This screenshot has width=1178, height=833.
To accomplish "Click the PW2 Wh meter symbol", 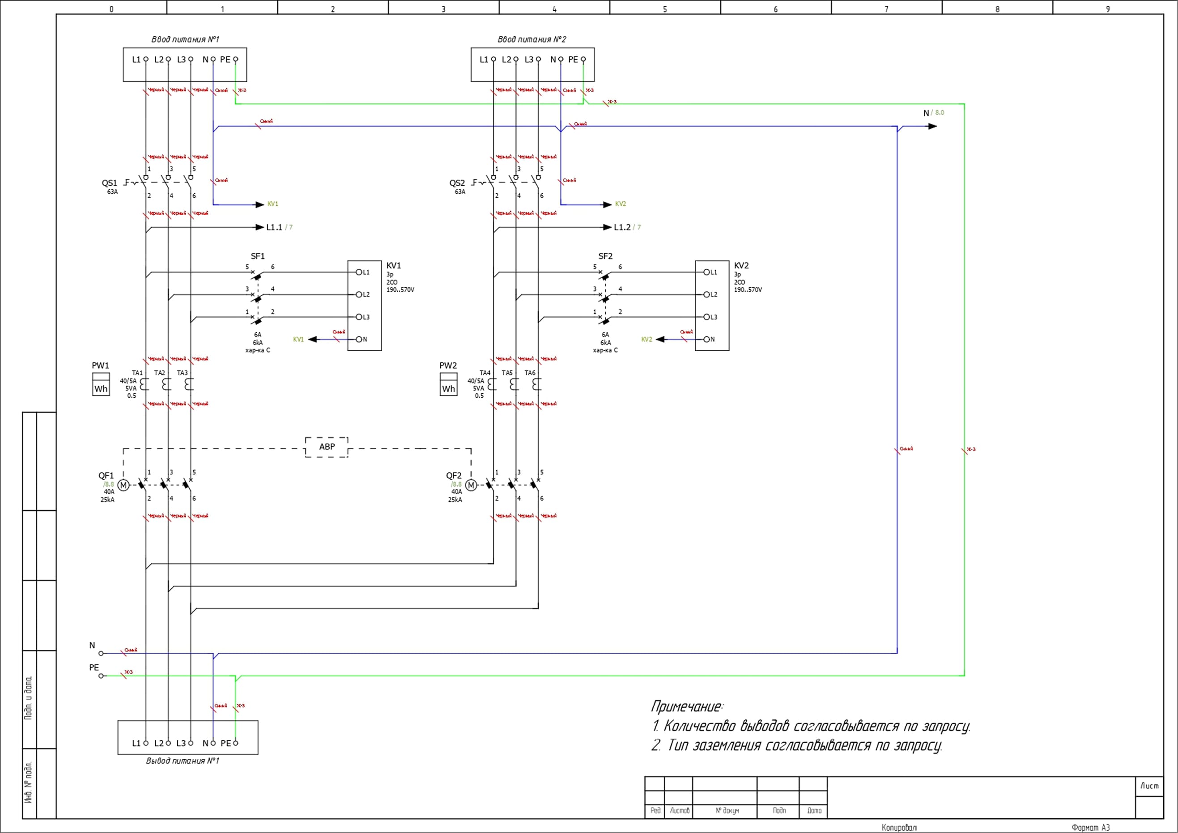I will [448, 385].
